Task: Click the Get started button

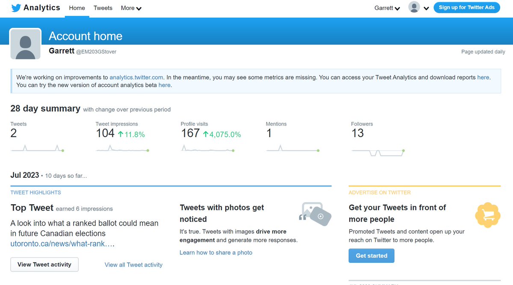Action: point(371,256)
